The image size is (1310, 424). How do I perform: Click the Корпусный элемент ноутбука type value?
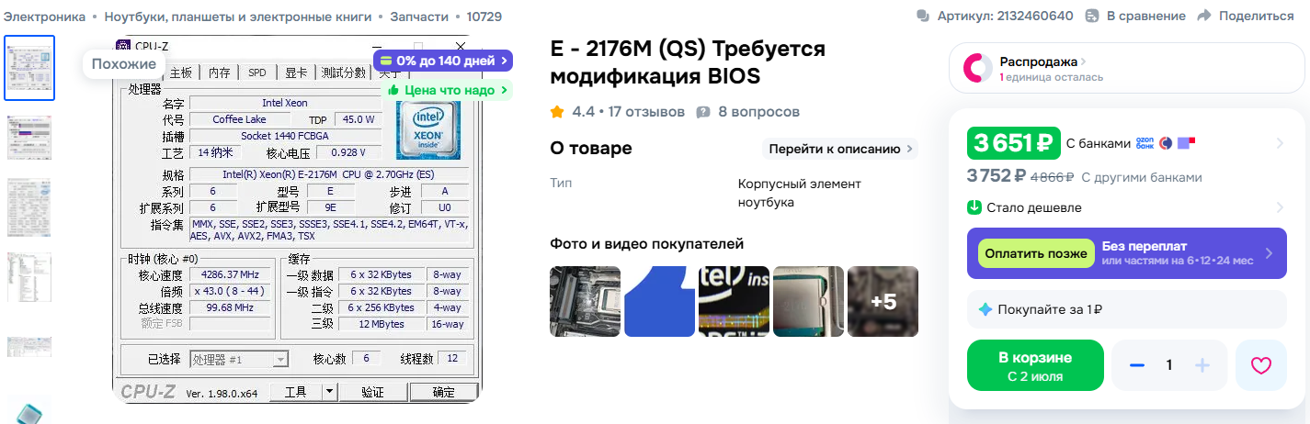(800, 193)
